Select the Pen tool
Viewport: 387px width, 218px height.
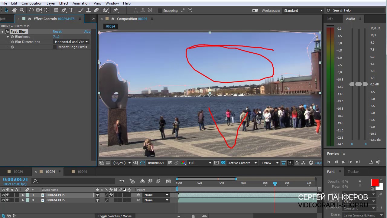pos(64,10)
